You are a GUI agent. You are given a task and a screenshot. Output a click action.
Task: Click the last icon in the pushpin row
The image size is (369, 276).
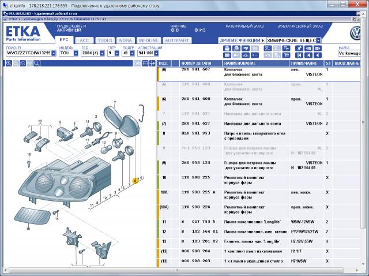(318, 49)
